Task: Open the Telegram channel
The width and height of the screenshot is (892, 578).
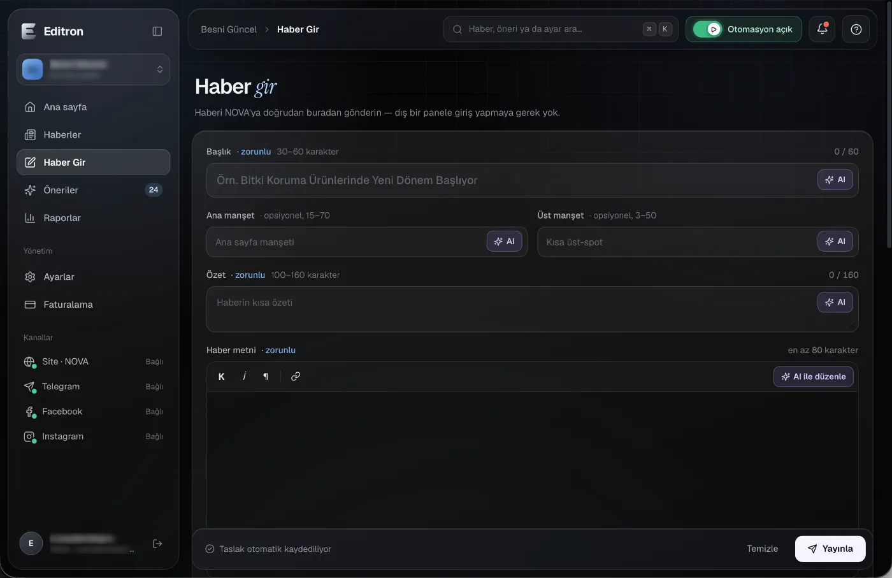Action: pyautogui.click(x=93, y=387)
